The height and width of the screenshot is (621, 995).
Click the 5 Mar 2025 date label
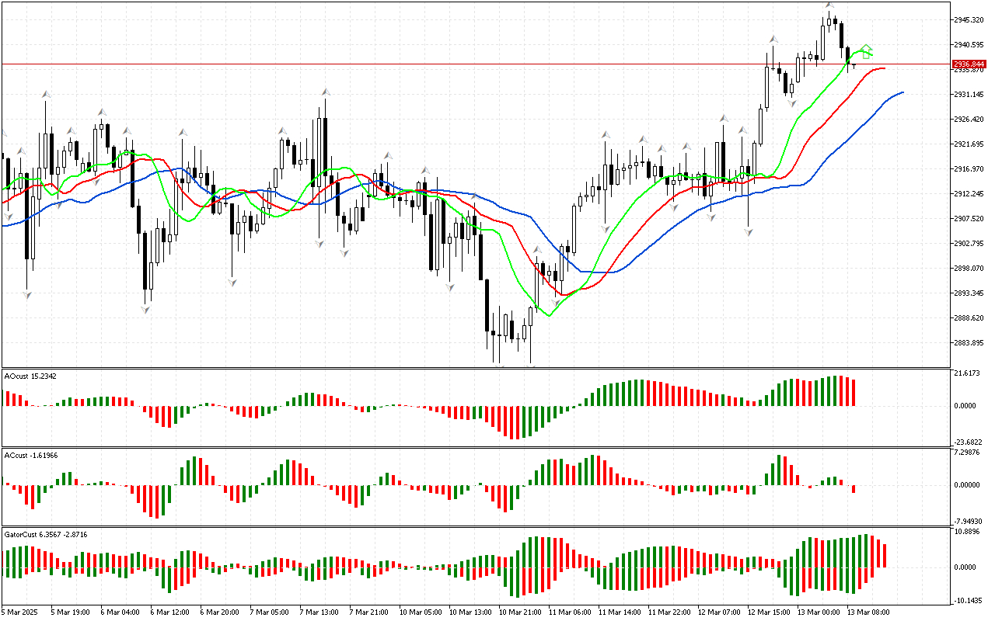[20, 612]
